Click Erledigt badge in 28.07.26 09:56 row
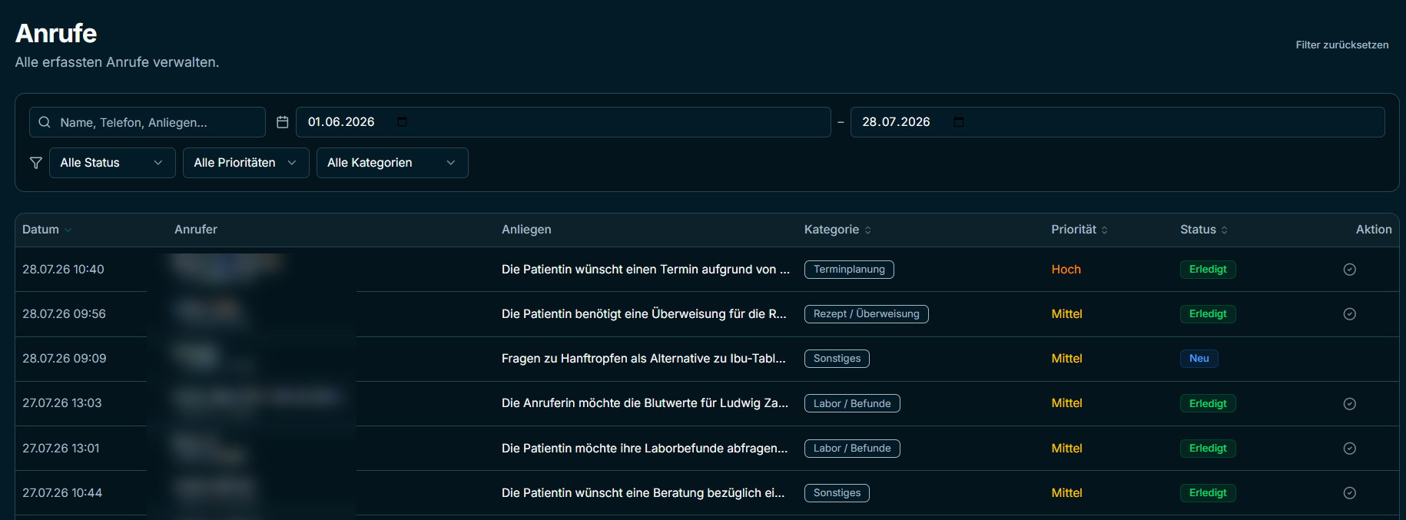 [x=1208, y=314]
